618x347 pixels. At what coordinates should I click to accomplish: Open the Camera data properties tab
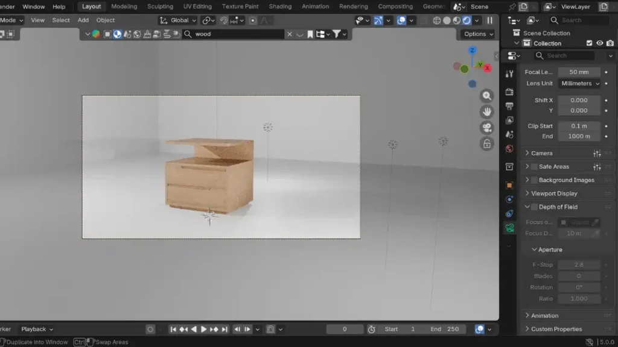coord(509,228)
